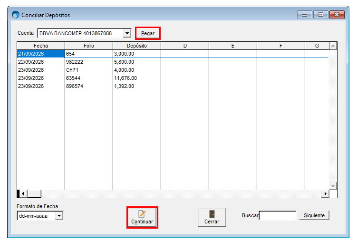
Task: Click the vertical scrollbar down arrow
Action: 333,186
